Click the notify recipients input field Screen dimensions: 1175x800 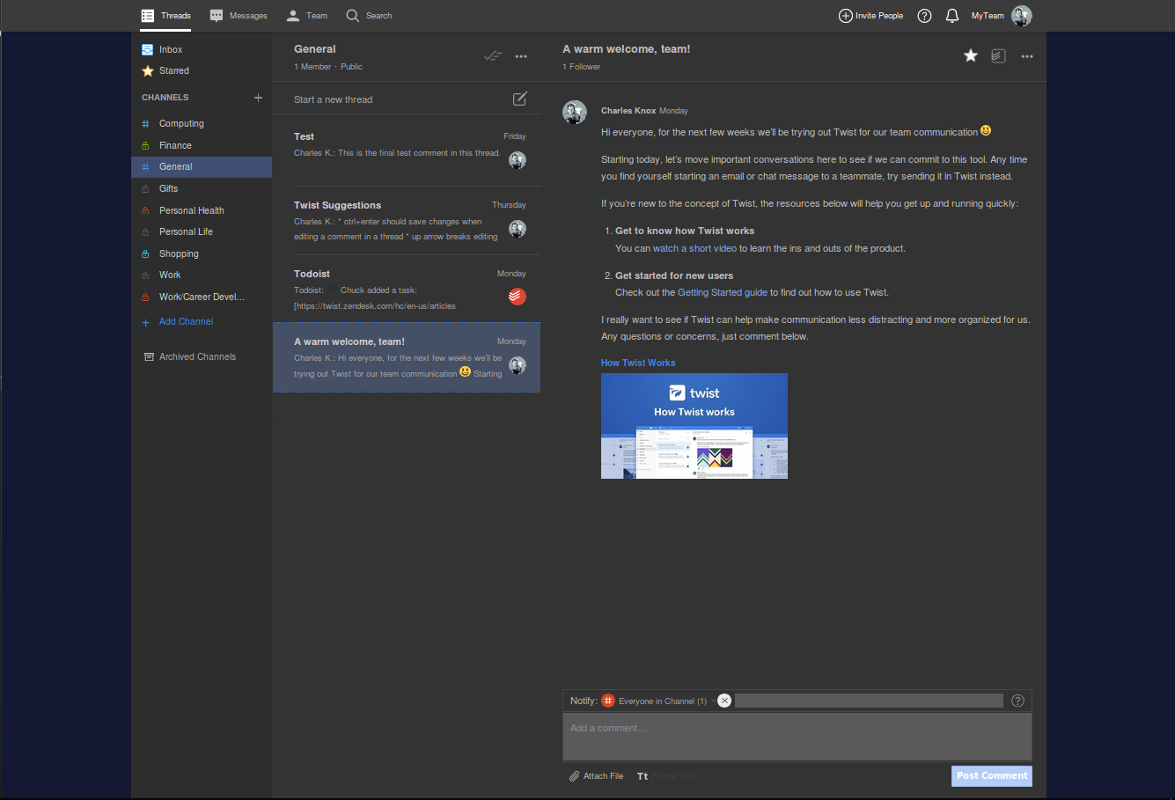[869, 701]
